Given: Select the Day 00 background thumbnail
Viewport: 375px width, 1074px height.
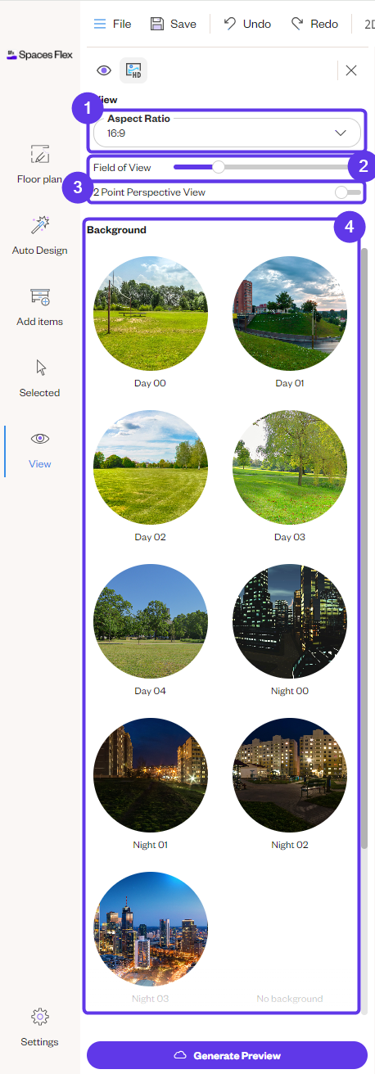Looking at the screenshot, I should [151, 314].
